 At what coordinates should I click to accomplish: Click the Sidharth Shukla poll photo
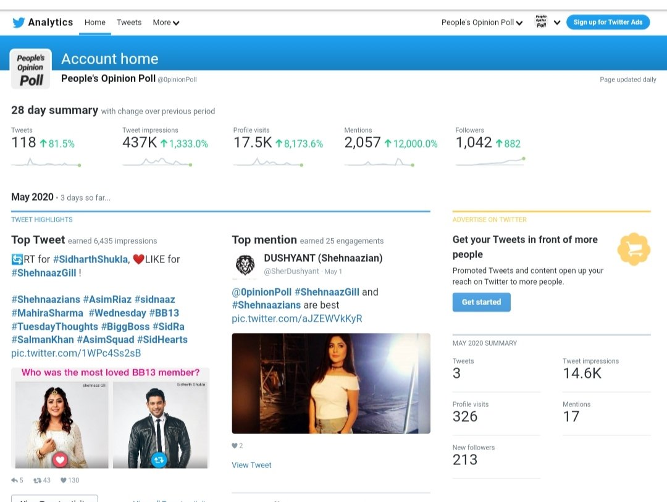coord(160,425)
